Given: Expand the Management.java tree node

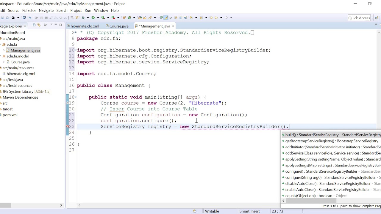Looking at the screenshot, I should point(4,50).
